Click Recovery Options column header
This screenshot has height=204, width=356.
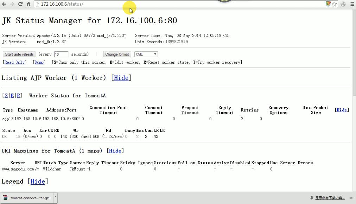(x=278, y=110)
